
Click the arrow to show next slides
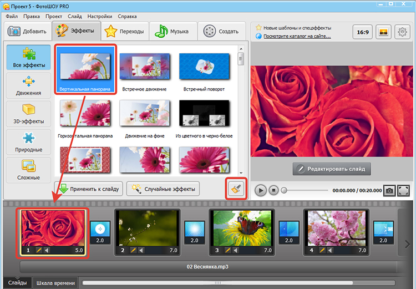(x=407, y=244)
